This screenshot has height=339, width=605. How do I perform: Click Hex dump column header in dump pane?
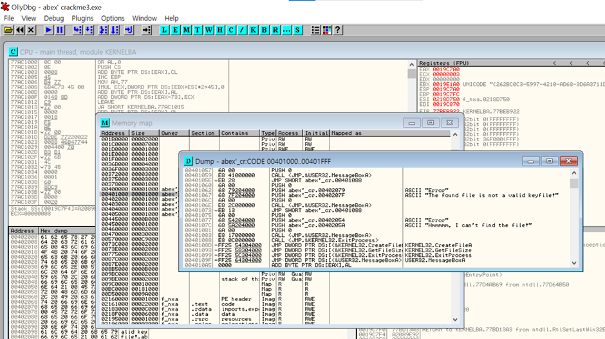[68, 230]
